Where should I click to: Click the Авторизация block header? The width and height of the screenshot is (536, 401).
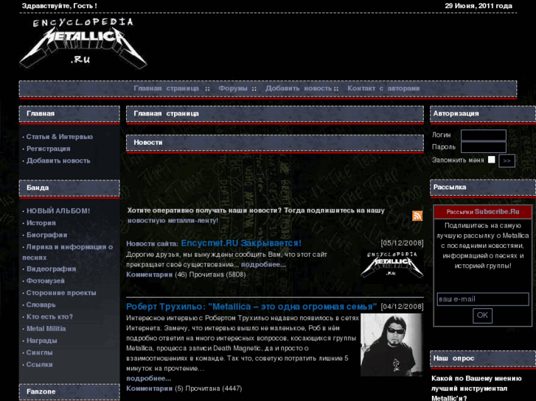click(x=483, y=113)
